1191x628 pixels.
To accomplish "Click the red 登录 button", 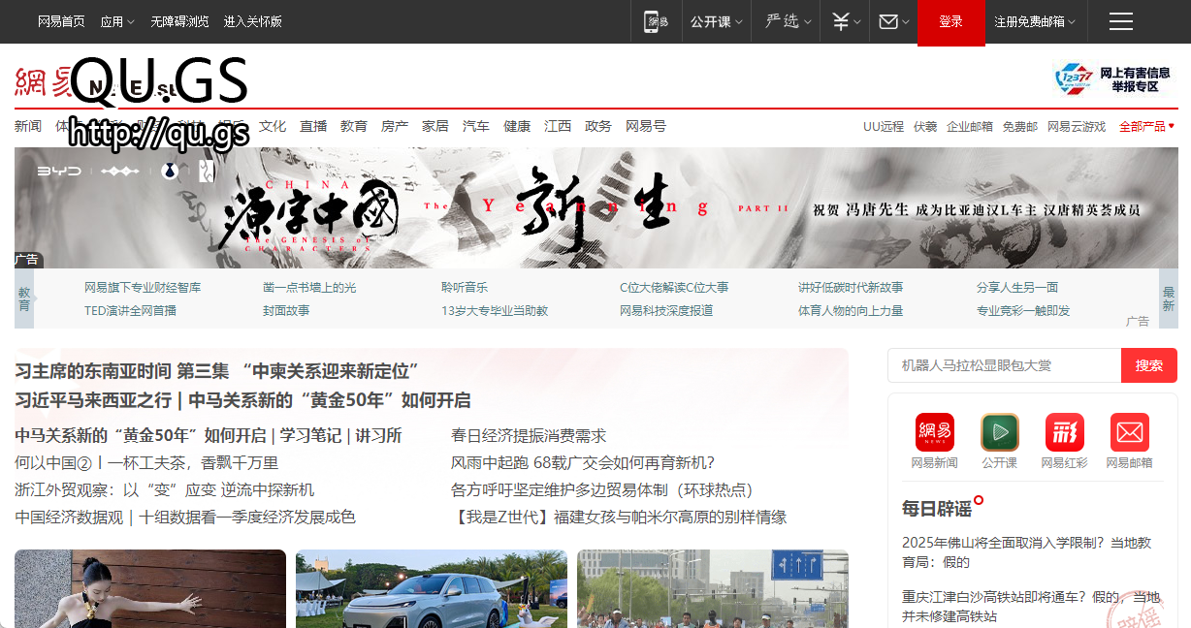I will tap(950, 21).
